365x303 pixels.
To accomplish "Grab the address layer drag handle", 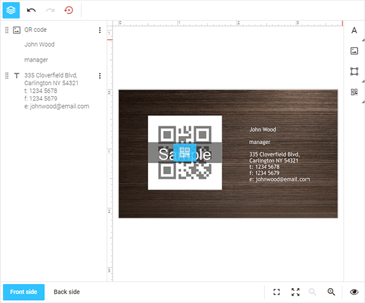I will coord(7,75).
